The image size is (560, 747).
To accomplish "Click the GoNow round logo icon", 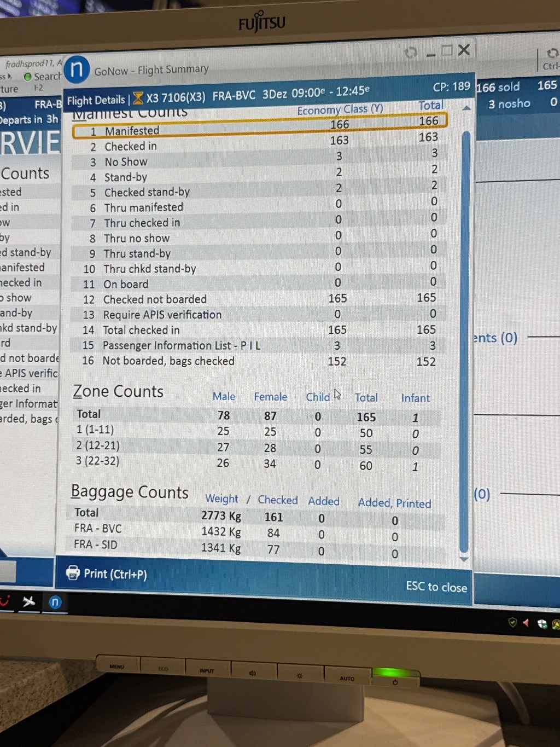I will click(77, 70).
